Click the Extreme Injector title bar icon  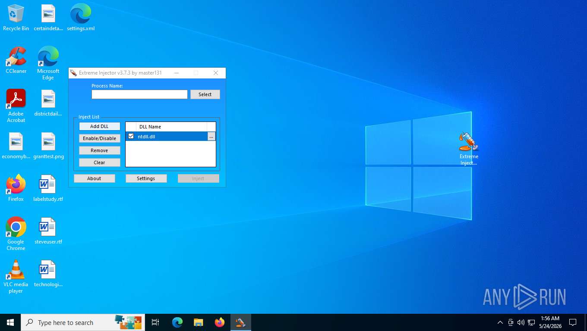[73, 73]
